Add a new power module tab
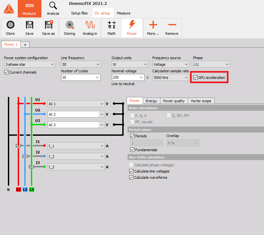The width and height of the screenshot is (264, 235). click(x=25, y=45)
